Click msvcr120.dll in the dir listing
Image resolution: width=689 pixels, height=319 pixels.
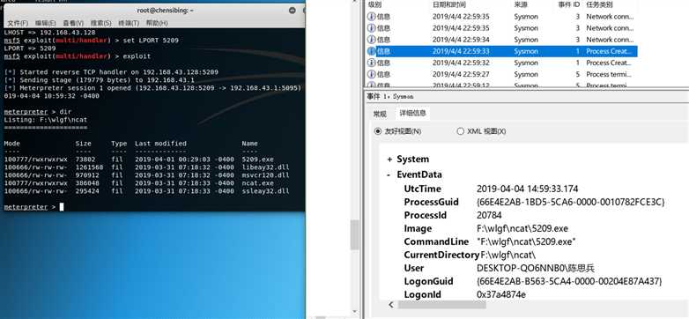(265, 175)
